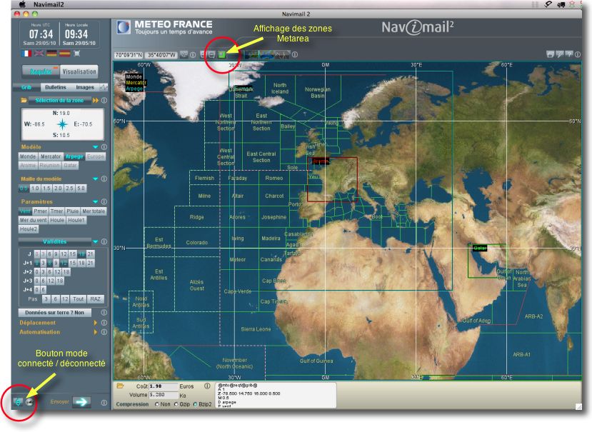Open the Grib tab
This screenshot has width=592, height=432.
click(26, 87)
